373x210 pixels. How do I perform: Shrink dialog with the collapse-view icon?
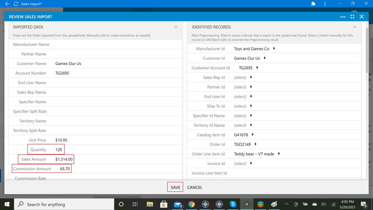[x=352, y=17]
